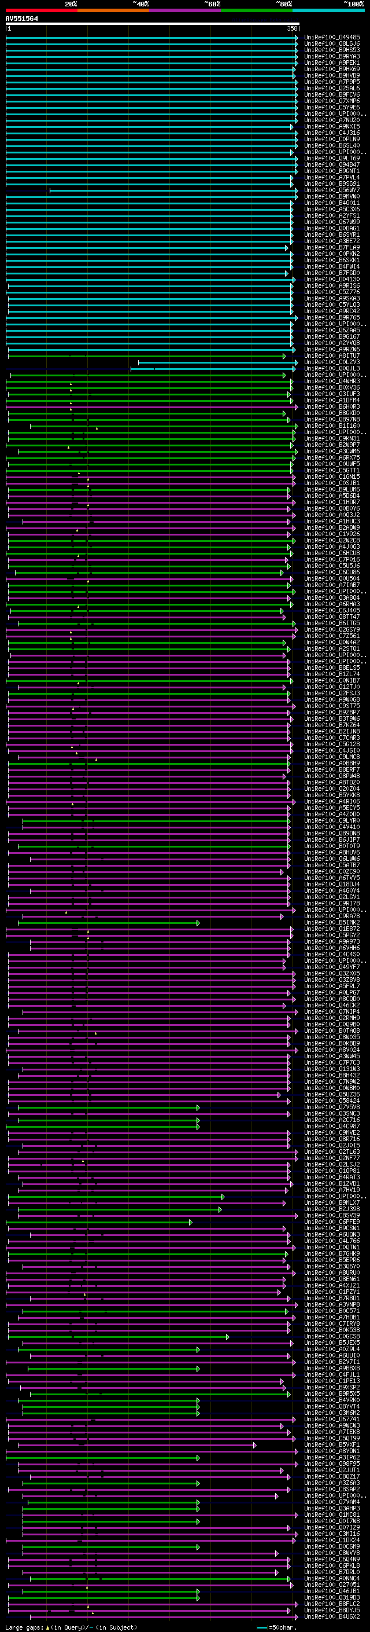Select hit label UniRef100_Q0B0Y6

tap(332, 509)
